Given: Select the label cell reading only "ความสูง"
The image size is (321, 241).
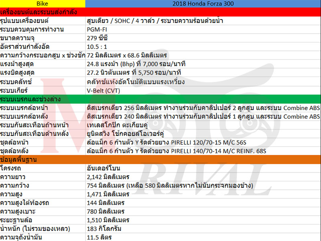Looking at the screenshot, I should click(x=43, y=194).
